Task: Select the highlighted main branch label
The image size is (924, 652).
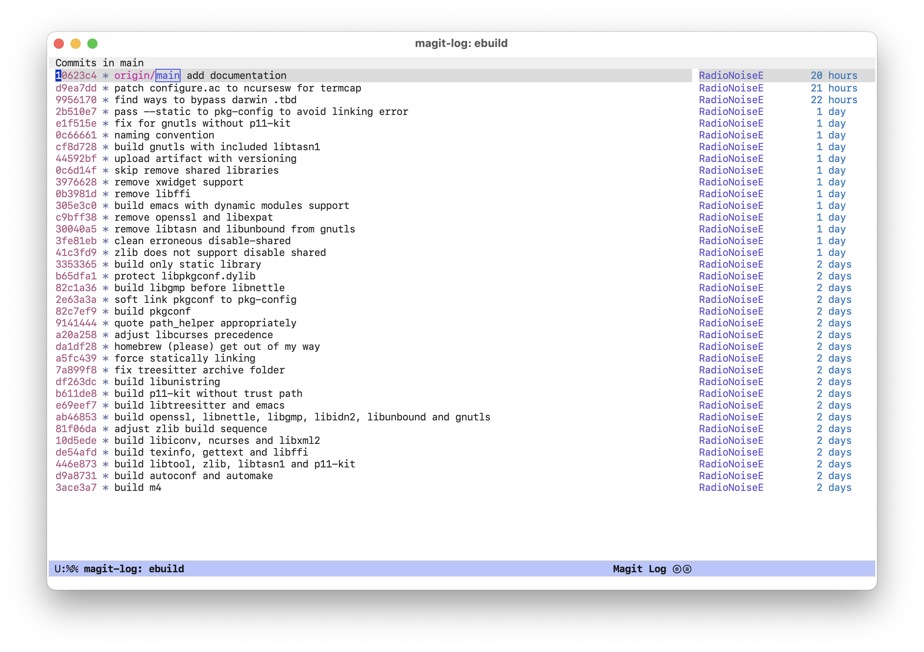Action: 168,76
